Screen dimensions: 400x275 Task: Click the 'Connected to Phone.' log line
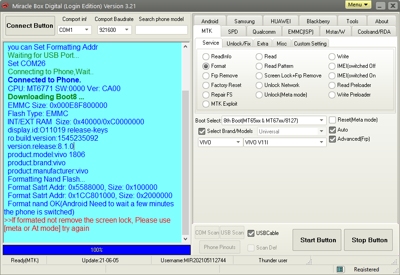pyautogui.click(x=45, y=80)
